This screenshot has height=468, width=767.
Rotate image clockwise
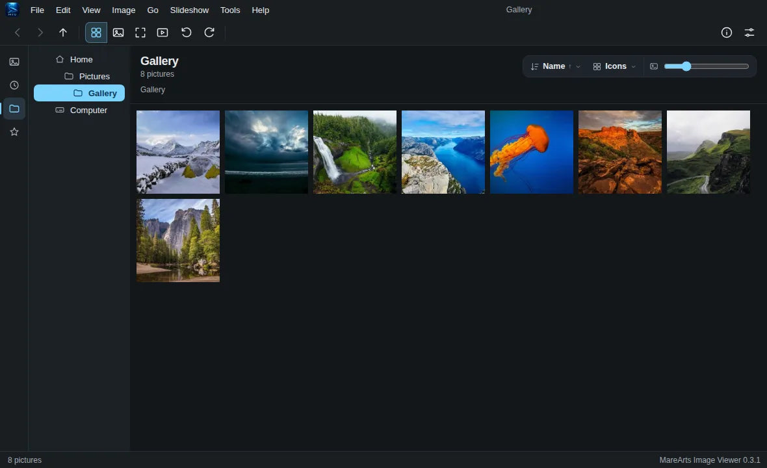pos(209,32)
